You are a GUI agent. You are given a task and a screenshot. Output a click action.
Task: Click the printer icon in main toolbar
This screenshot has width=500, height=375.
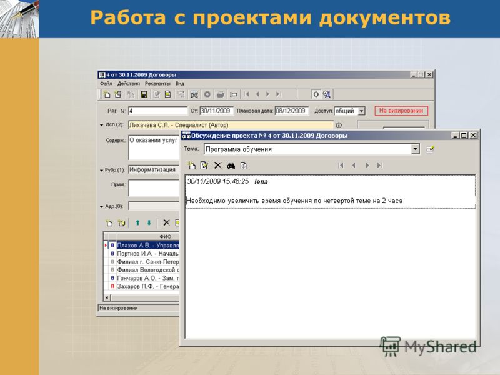[221, 94]
